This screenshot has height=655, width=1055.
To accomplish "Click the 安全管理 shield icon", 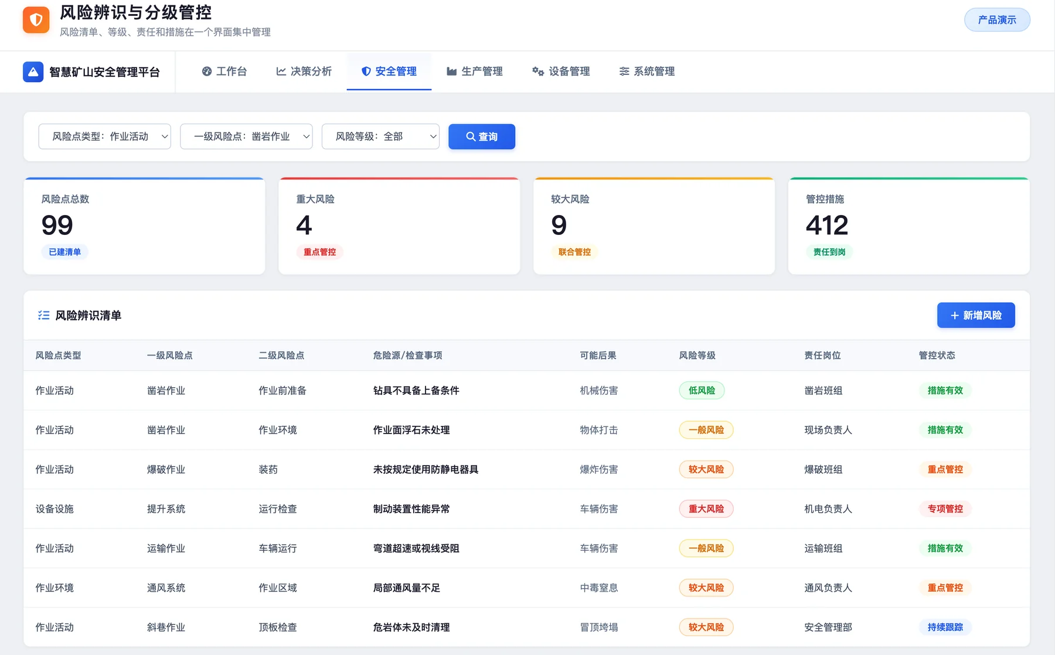I will pyautogui.click(x=366, y=71).
